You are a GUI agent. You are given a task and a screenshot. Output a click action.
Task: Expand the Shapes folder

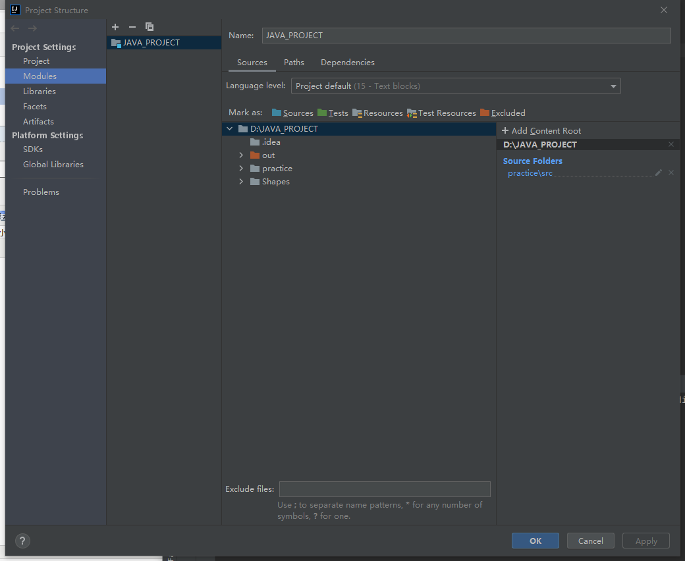click(241, 181)
